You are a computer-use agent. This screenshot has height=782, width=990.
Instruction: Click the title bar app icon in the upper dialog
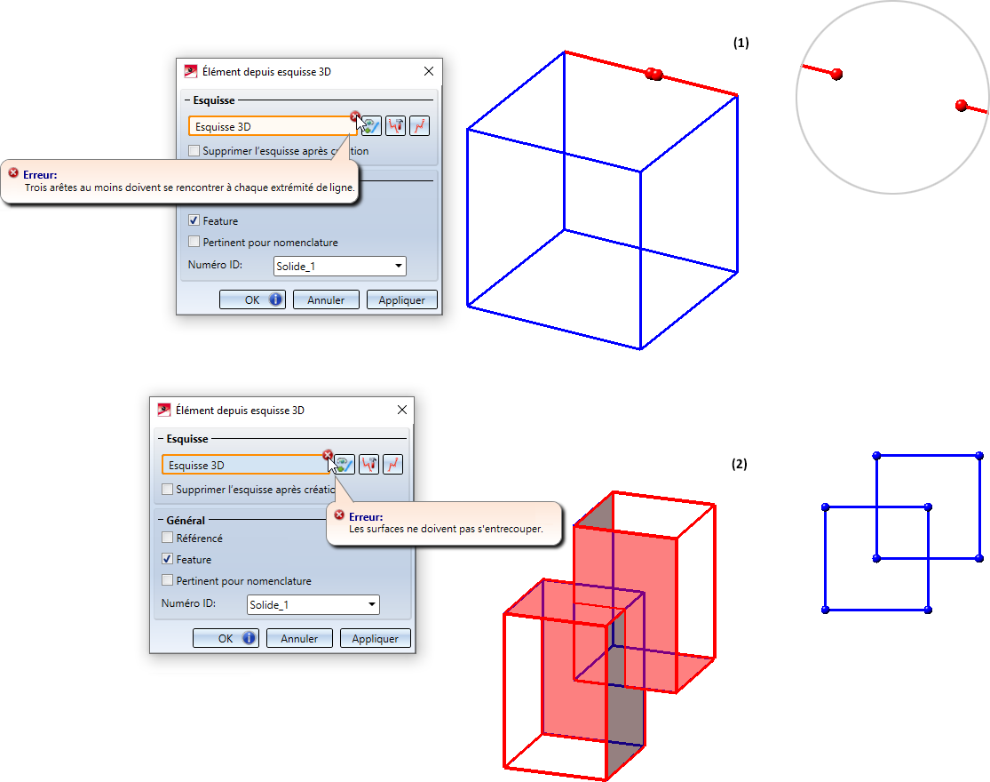click(x=191, y=71)
